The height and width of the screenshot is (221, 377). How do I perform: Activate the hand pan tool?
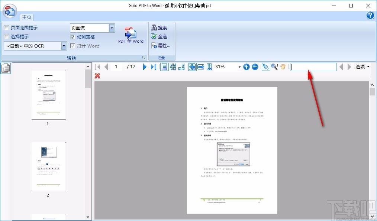click(x=283, y=67)
